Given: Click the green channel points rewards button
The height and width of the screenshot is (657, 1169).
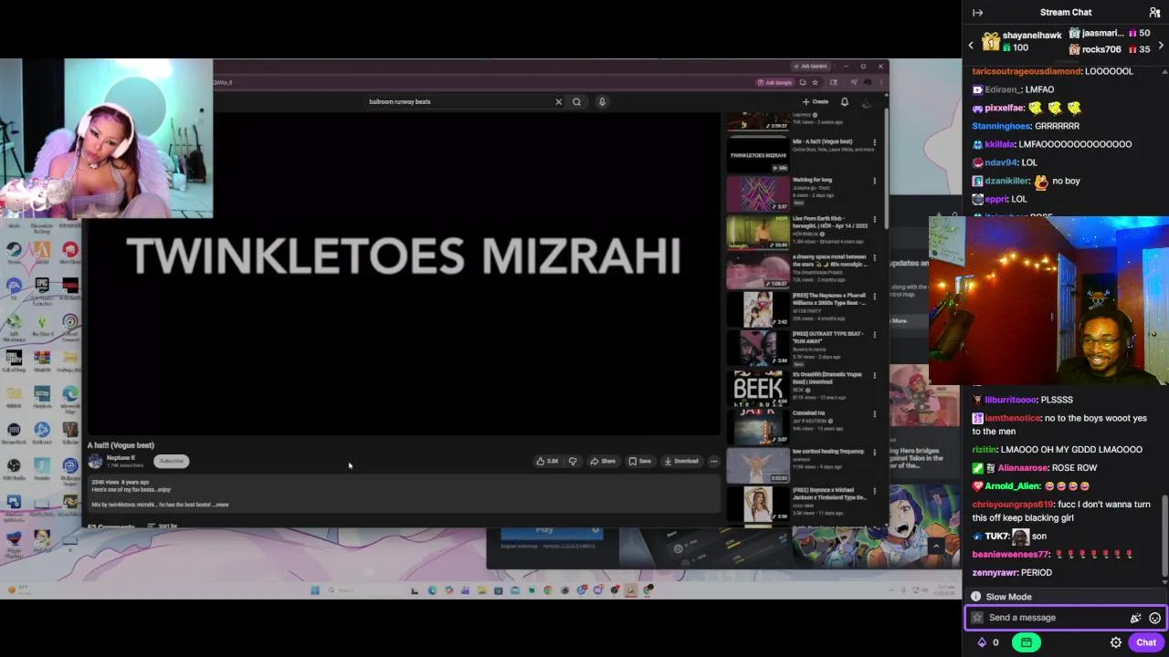Looking at the screenshot, I should [1027, 642].
